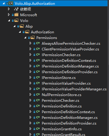Click the Authorization folder icon
The width and height of the screenshot is (109, 136).
27,32
